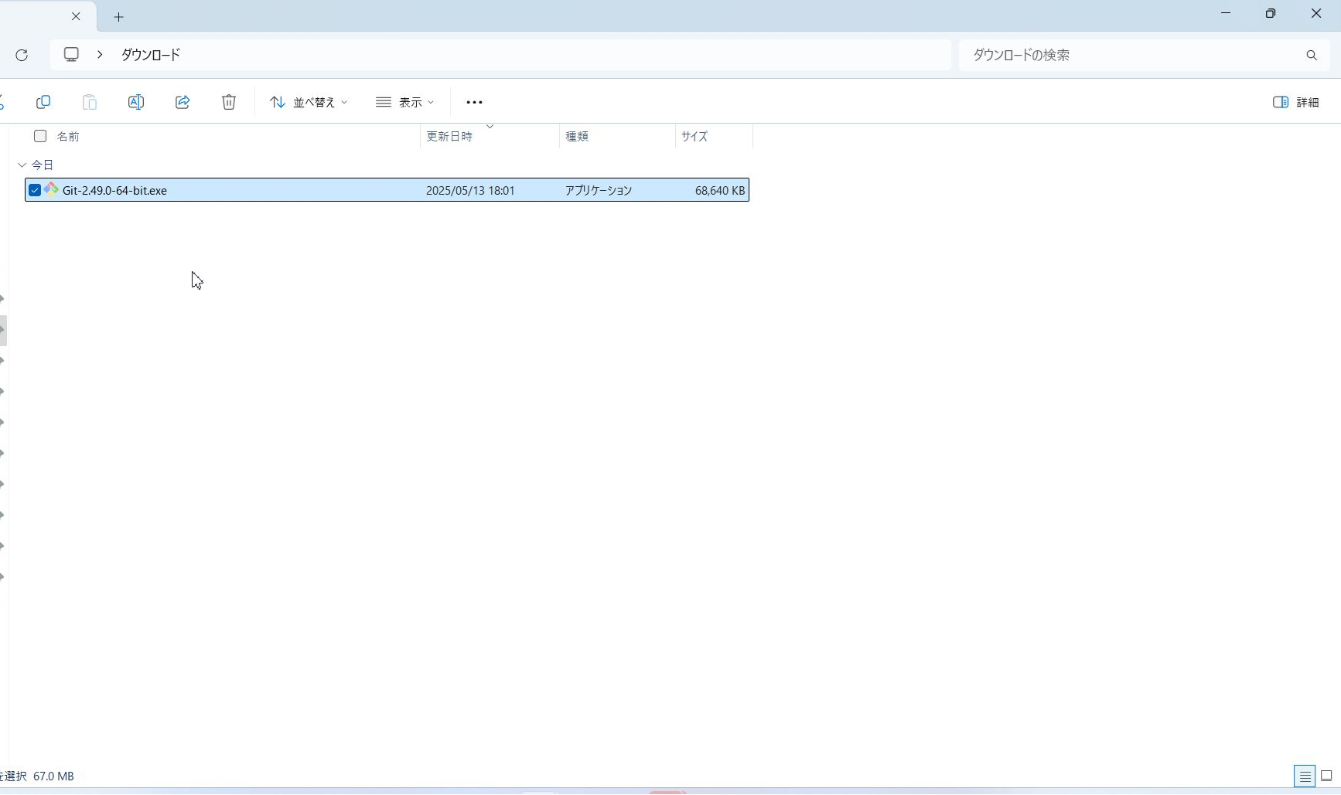Switch to large thumbnails view icon
The height and width of the screenshot is (795, 1341).
(1326, 776)
